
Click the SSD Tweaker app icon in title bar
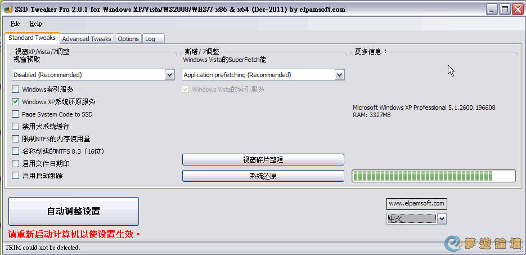tap(7, 10)
